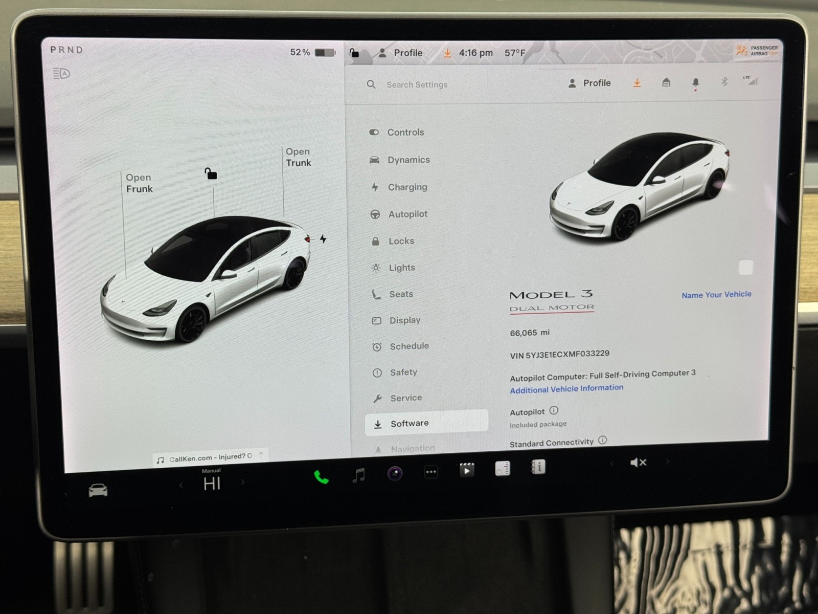This screenshot has width=818, height=614.
Task: Tap the Bluetooth icon in settings header
Action: [724, 82]
